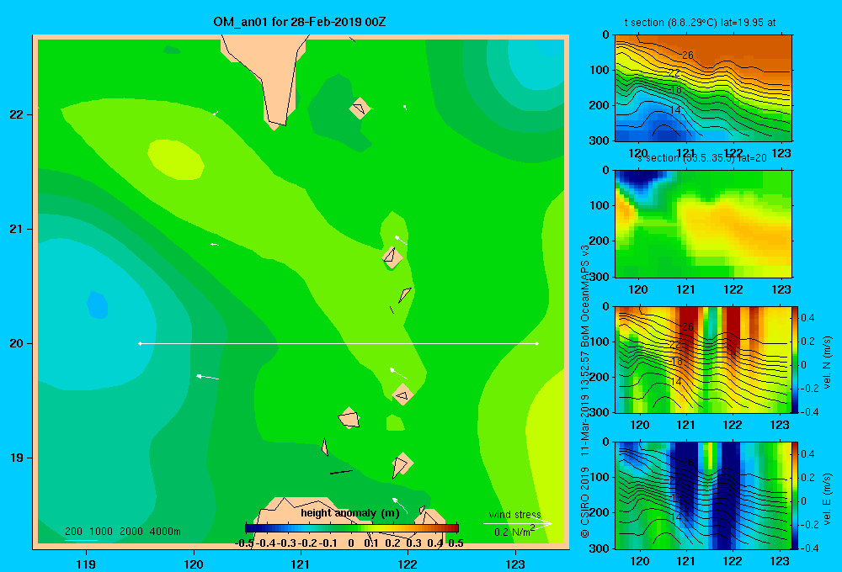Image resolution: width=842 pixels, height=572 pixels.
Task: Click the '200 1000 2000 4000m' depth legend
Action: (122, 532)
